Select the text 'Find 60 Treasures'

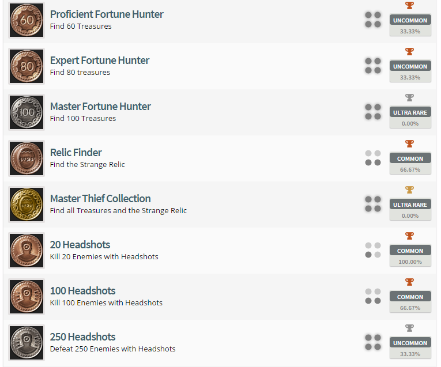tap(81, 26)
